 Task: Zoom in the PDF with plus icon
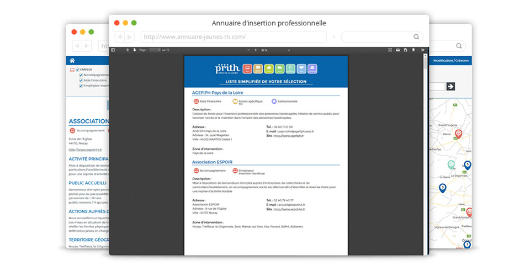pos(256,50)
